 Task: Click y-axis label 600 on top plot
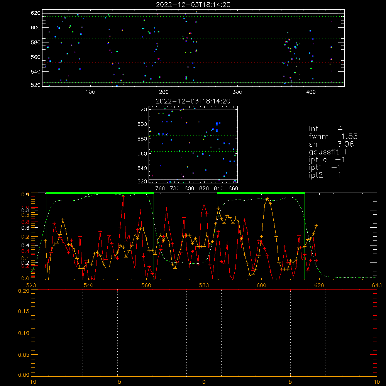(x=36, y=27)
